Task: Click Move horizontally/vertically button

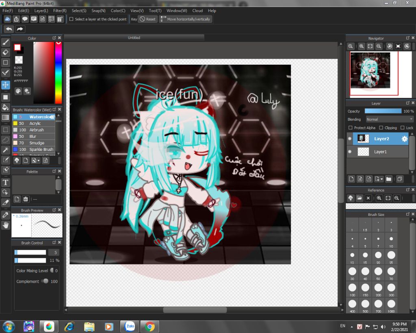Action: click(x=185, y=19)
